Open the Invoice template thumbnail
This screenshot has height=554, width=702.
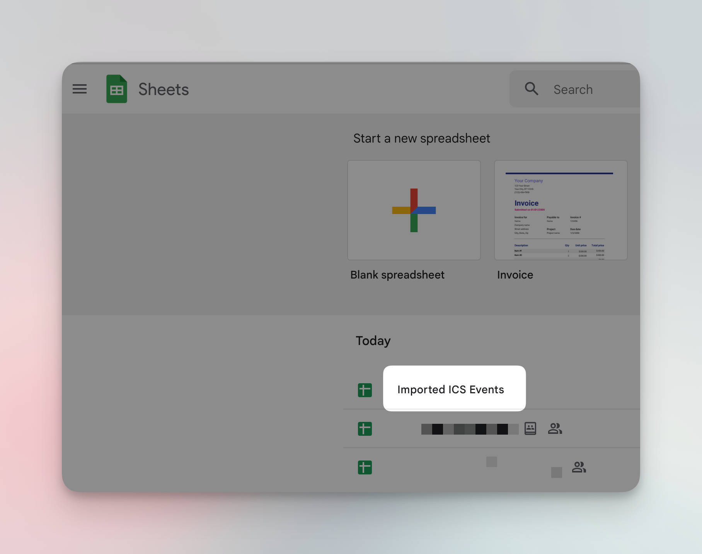click(x=561, y=210)
